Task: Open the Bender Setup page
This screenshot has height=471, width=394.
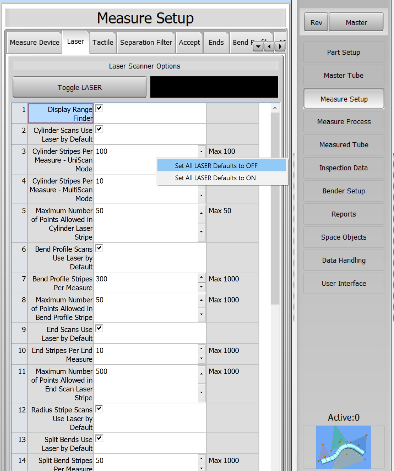Action: 344,191
